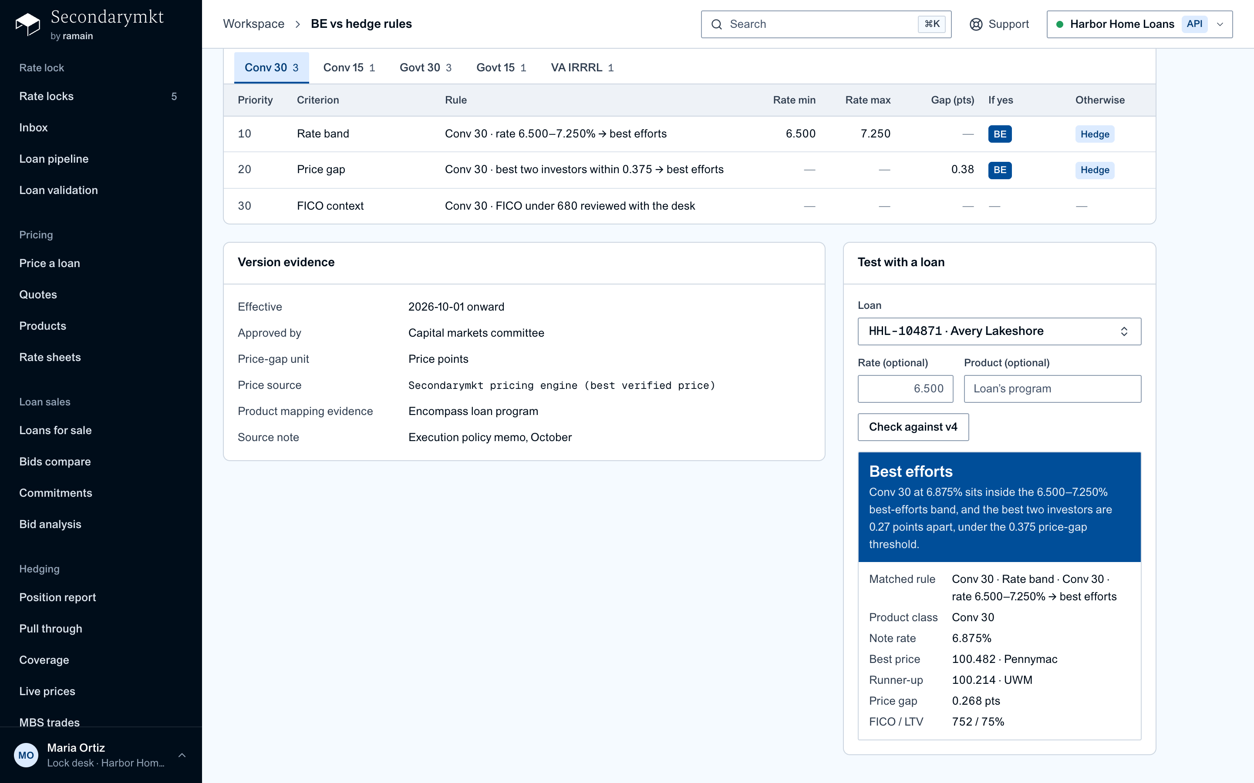The width and height of the screenshot is (1254, 783).
Task: Open the Support link
Action: 999,24
